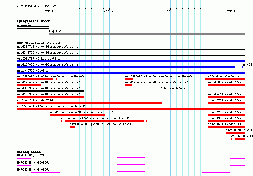Open MARCH8|NM_001002266 RefSeq gene
The height and width of the screenshot is (176, 253).
(33, 169)
